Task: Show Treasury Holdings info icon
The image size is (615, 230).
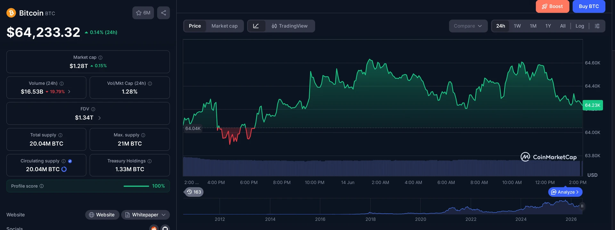Action: [x=150, y=161]
